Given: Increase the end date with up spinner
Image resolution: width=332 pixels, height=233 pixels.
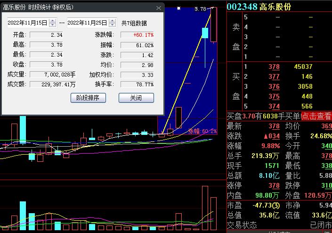Looking at the screenshot, I should pyautogui.click(x=112, y=21).
